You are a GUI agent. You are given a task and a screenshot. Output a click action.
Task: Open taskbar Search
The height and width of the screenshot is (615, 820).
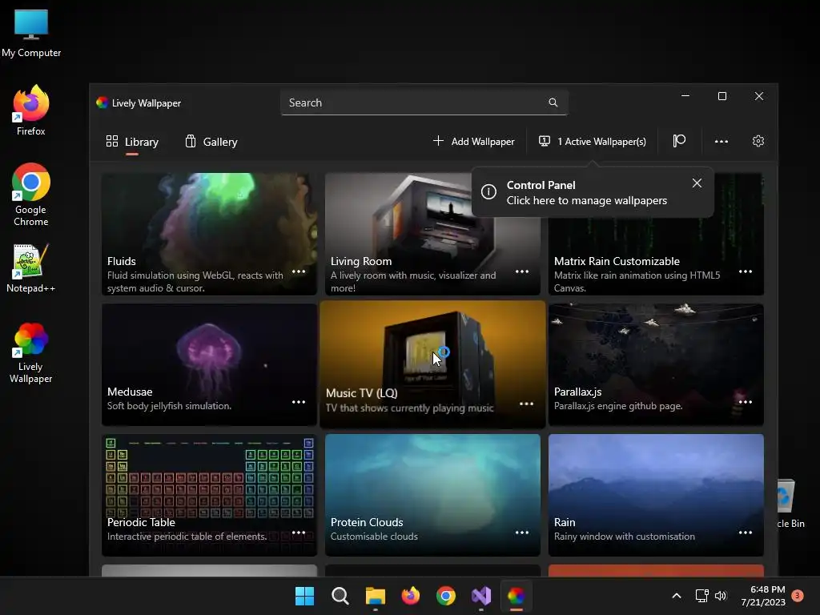340,596
